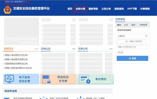Open link 驾驶人考试预约计划公布
This screenshot has width=157, height=99.
click(16, 55)
